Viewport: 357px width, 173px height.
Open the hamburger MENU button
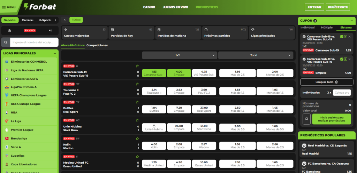[9, 7]
